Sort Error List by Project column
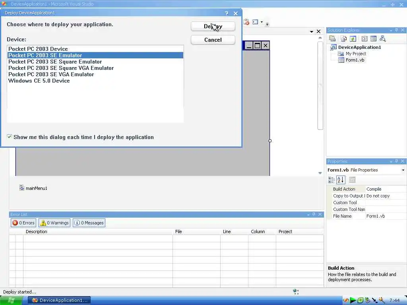The height and width of the screenshot is (305, 407). click(300, 232)
